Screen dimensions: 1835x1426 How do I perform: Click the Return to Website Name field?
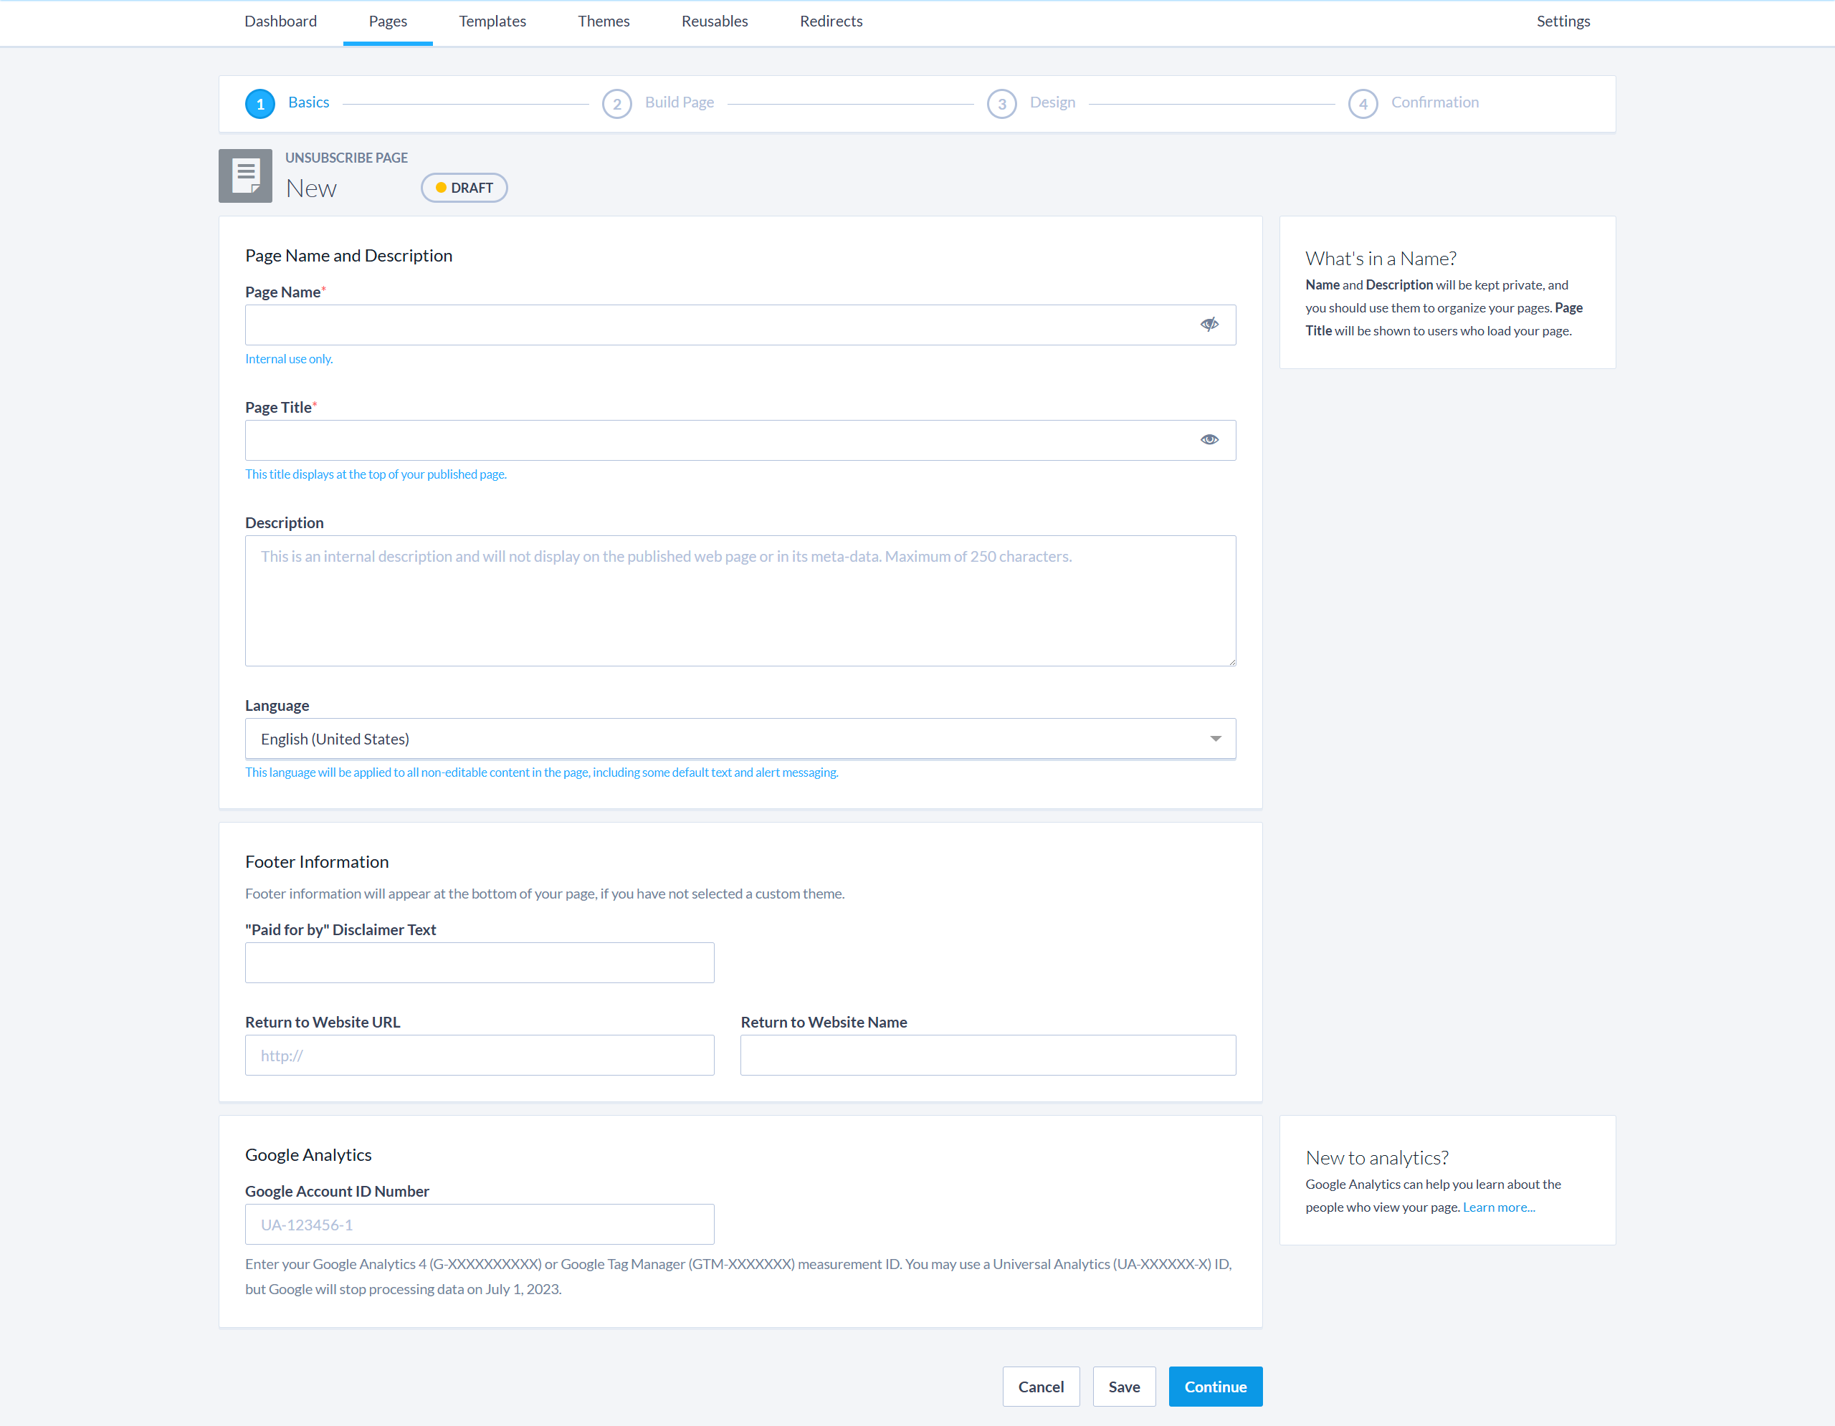pos(987,1055)
